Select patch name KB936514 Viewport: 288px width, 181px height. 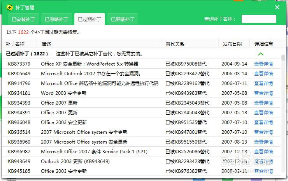[x=19, y=132]
